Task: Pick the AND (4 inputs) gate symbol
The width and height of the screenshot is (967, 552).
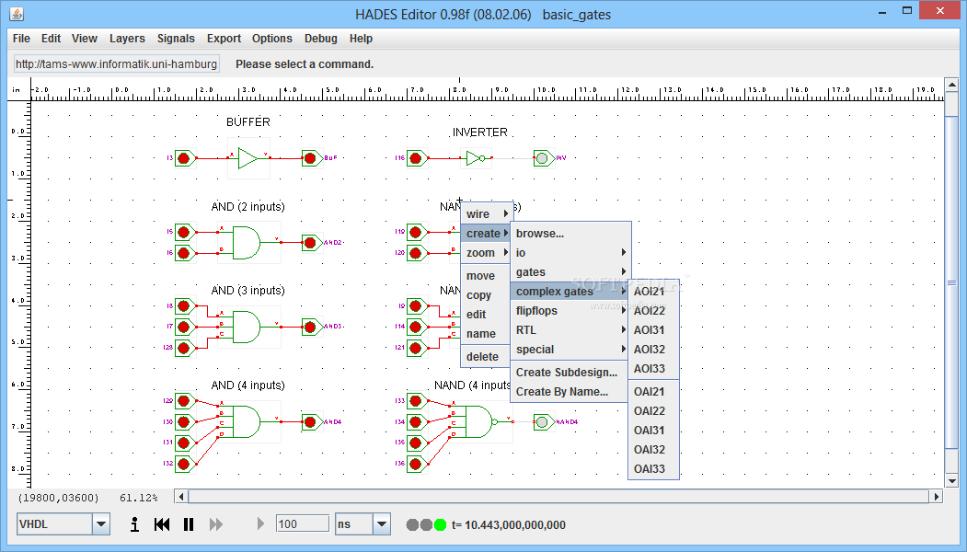Action: pos(247,422)
